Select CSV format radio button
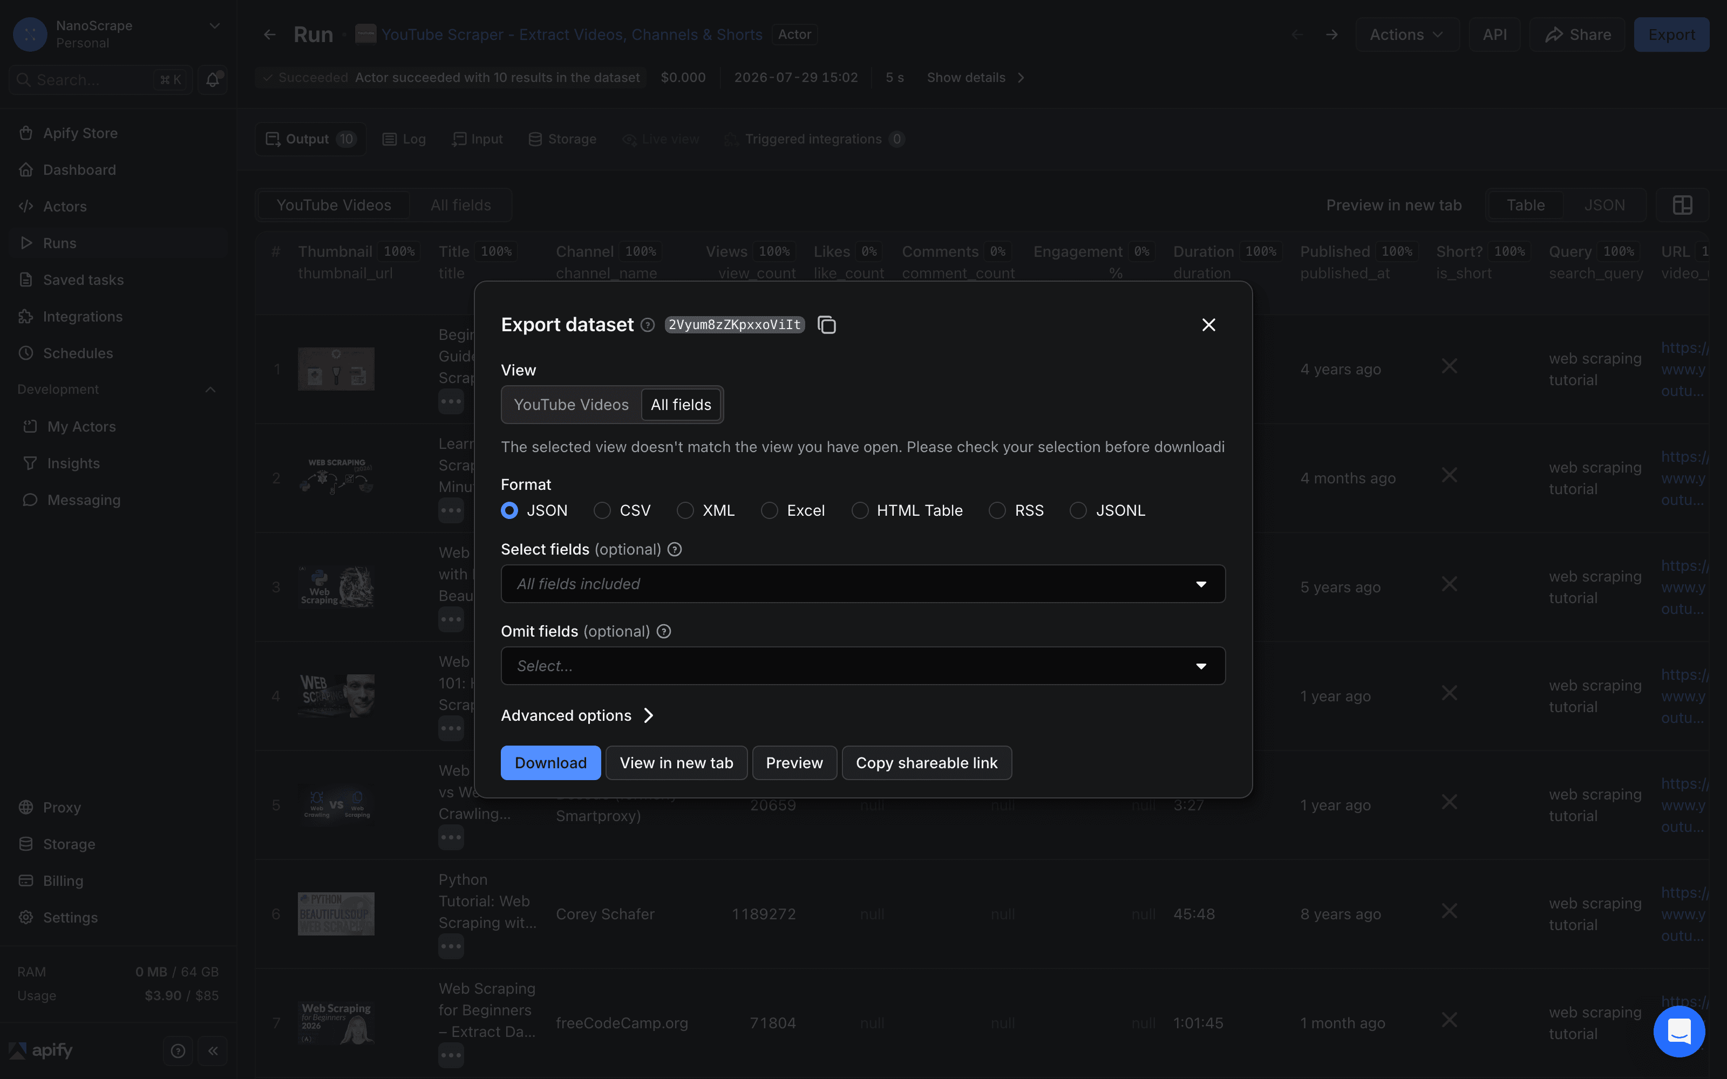 click(602, 510)
